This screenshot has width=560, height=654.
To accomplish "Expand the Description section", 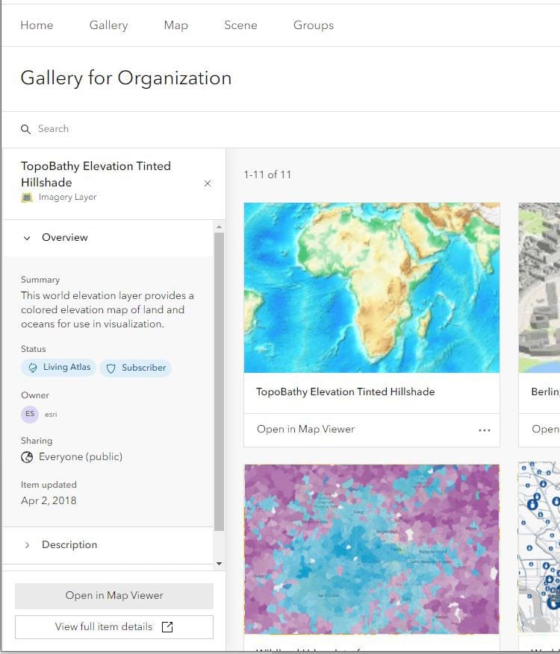I will (x=28, y=545).
